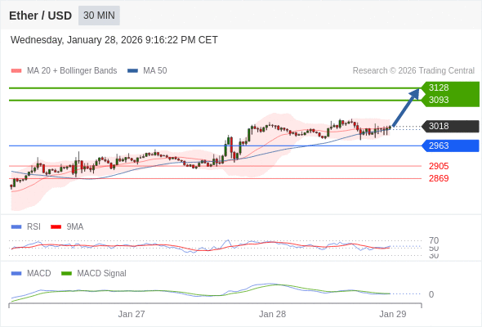Click the MACD blue legend swatch
This screenshot has height=327, width=482.
click(16, 274)
